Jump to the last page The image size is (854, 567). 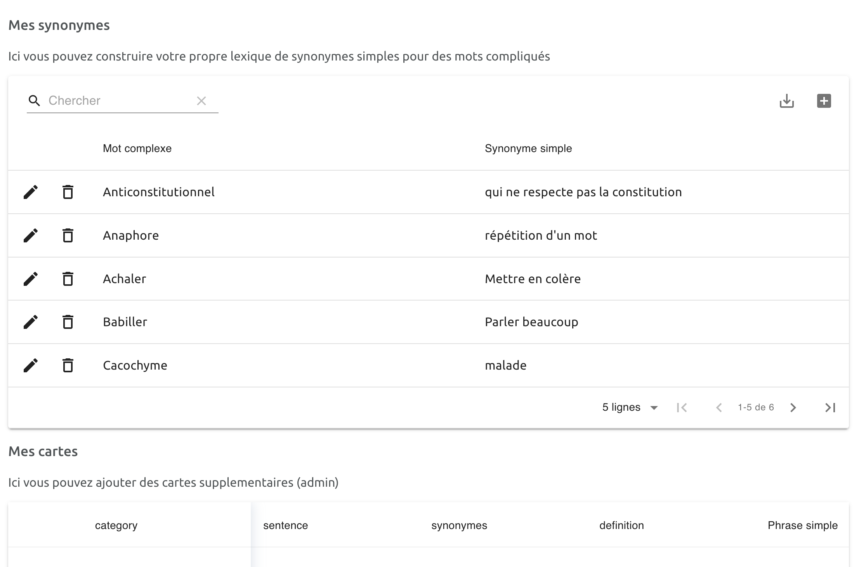830,407
